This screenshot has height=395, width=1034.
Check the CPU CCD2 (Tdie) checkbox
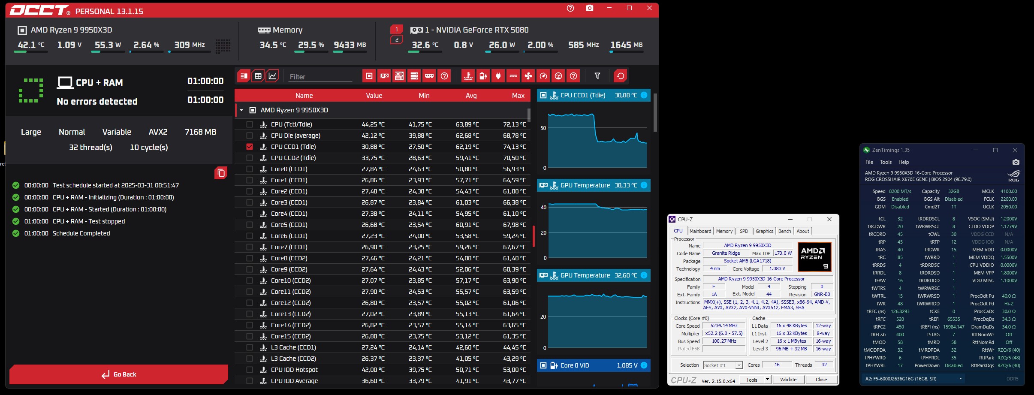point(250,158)
